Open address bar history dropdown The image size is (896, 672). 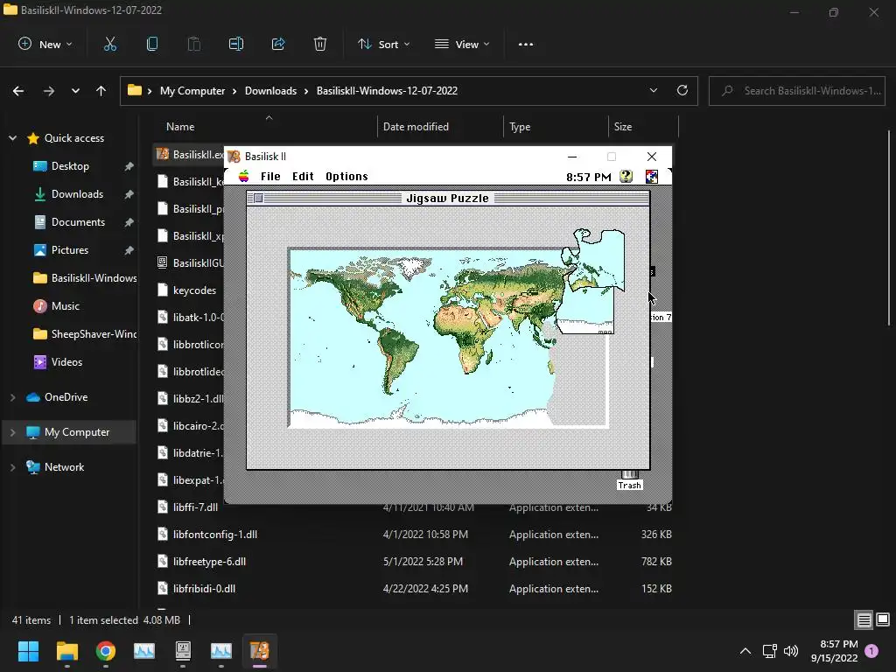tap(653, 90)
